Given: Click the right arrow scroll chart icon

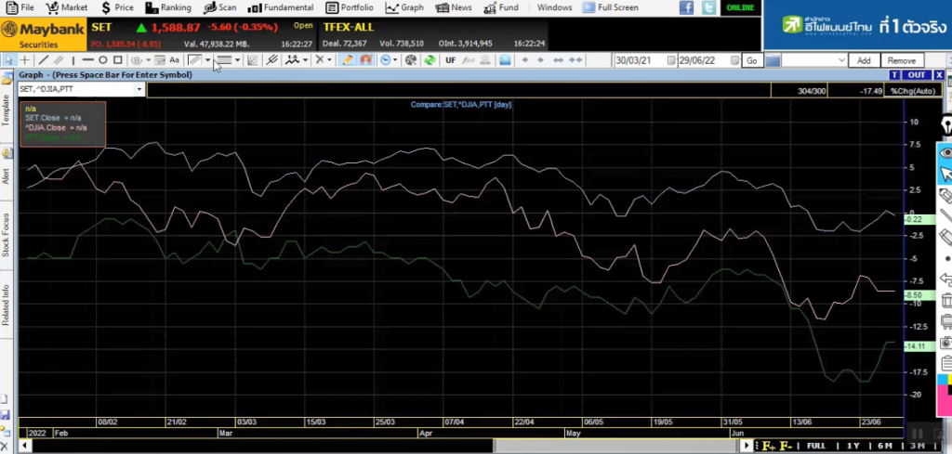Looking at the screenshot, I should 540,60.
